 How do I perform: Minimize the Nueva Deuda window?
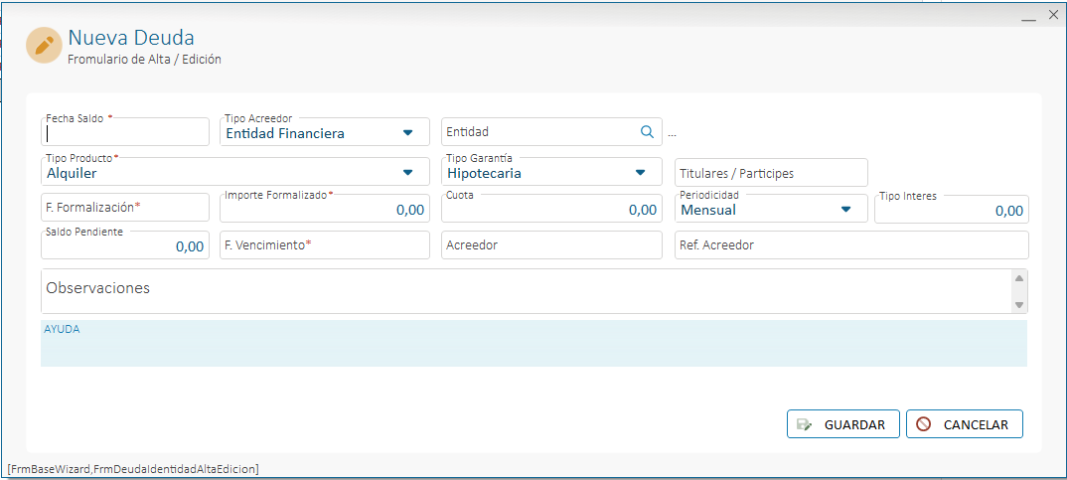(1029, 17)
